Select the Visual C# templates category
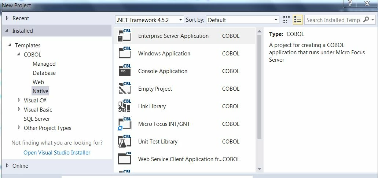The image size is (378, 178). [35, 100]
